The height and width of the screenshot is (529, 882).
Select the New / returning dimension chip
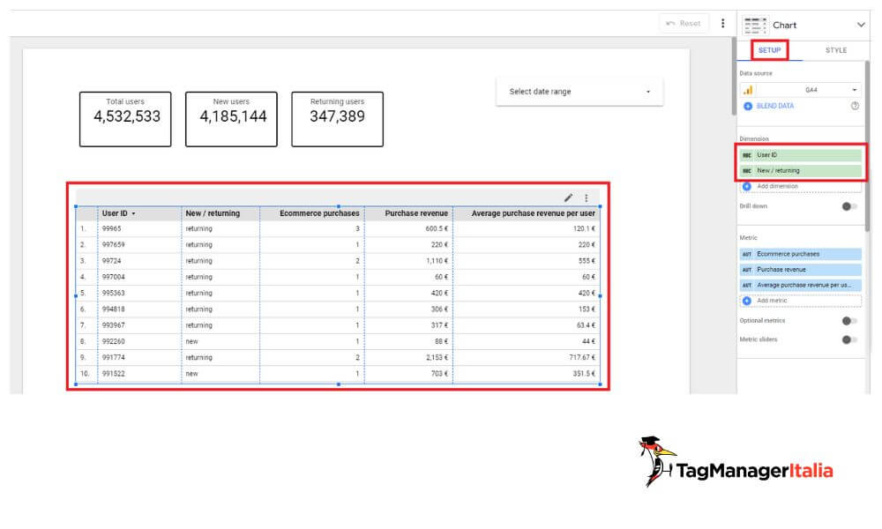click(801, 170)
